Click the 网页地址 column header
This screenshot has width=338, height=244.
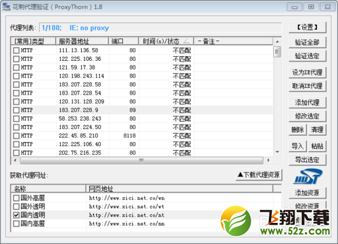179,189
